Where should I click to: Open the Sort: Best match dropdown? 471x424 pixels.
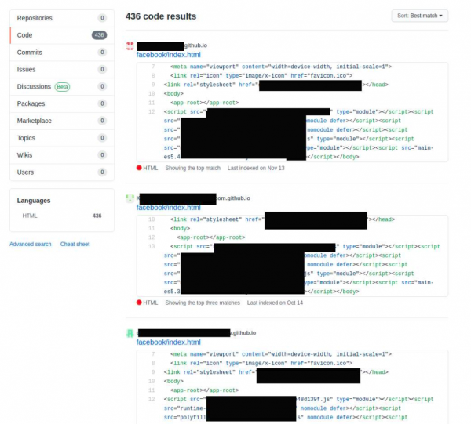(419, 16)
